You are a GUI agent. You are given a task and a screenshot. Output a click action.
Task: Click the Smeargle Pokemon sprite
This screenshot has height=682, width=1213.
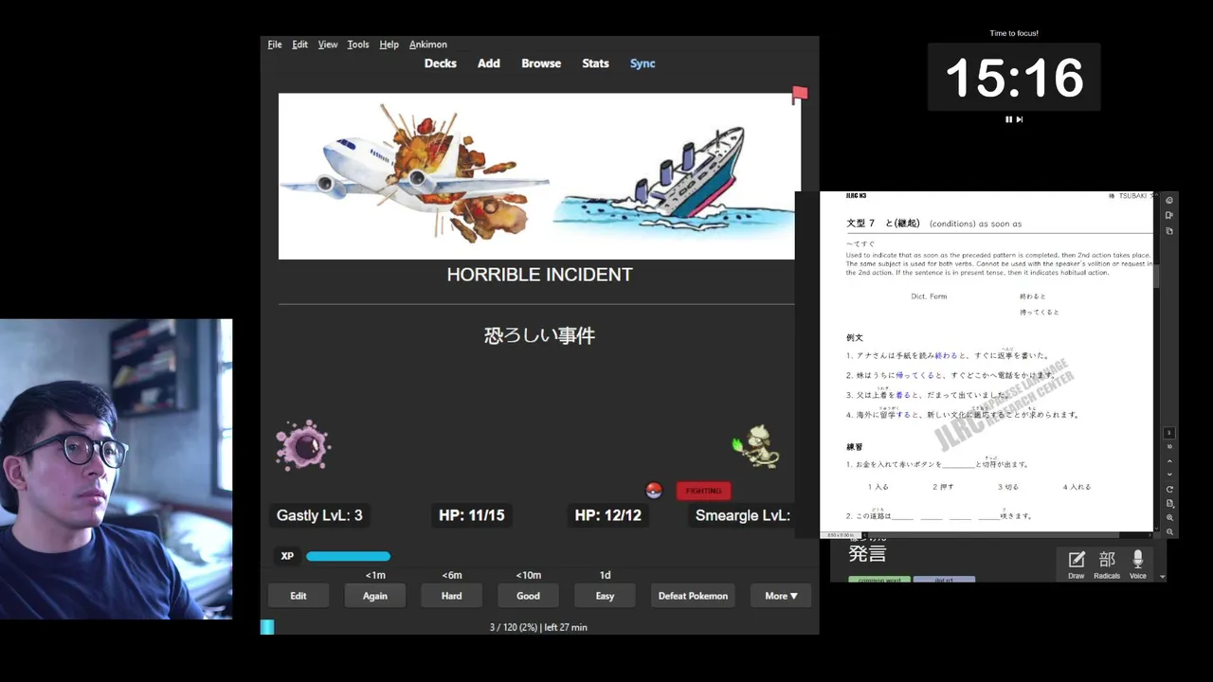pos(757,447)
